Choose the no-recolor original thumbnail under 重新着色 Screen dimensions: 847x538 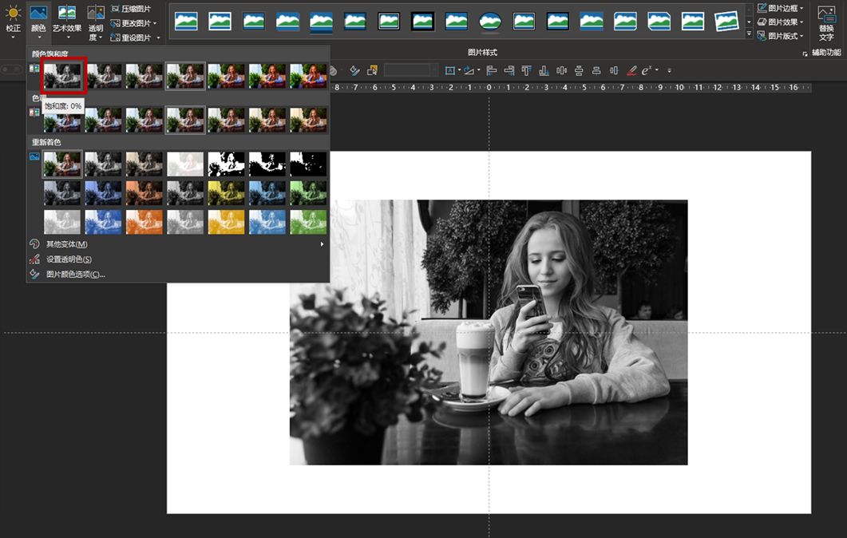point(62,164)
